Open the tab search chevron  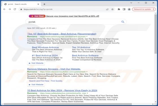pos(131,3)
